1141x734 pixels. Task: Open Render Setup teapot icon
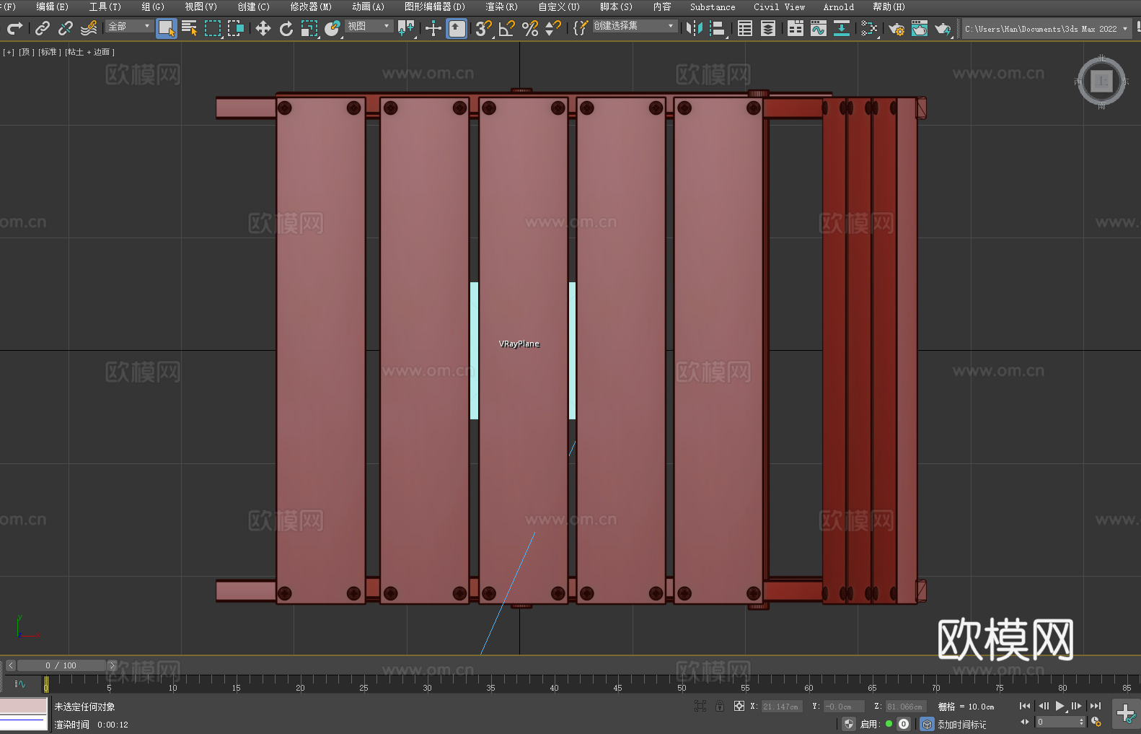click(896, 28)
